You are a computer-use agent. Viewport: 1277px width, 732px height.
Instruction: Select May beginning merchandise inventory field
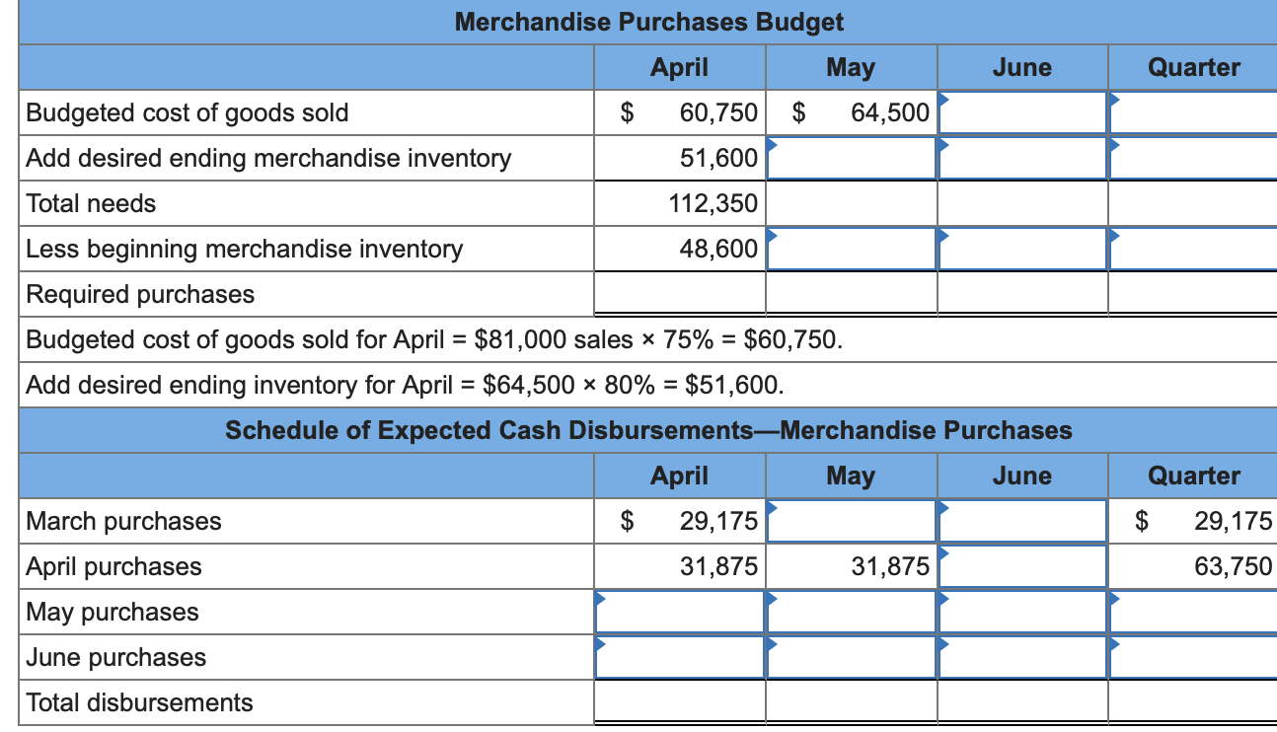[x=851, y=250]
